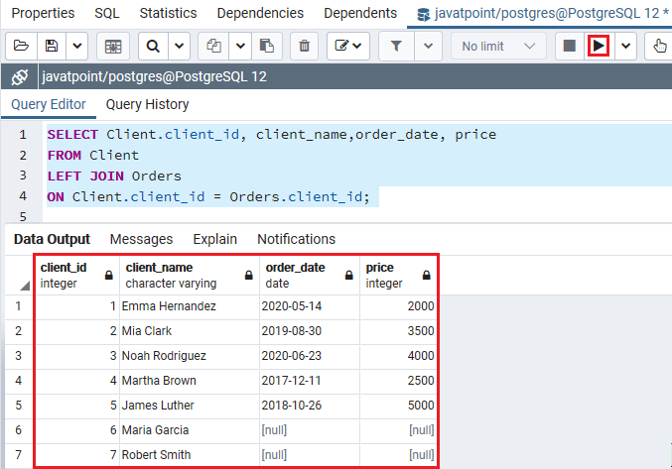Viewport: 672px width, 469px height.
Task: Click the ON Client.client_id query line
Action: pyautogui.click(x=208, y=197)
